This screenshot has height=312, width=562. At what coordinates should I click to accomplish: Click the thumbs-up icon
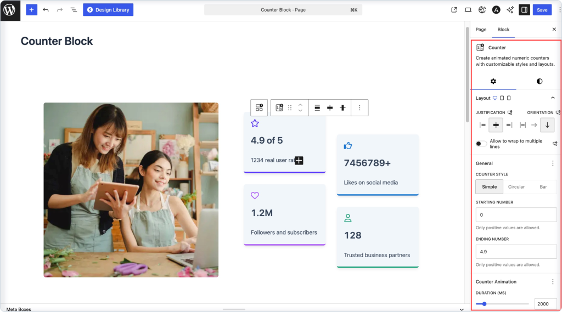pos(347,146)
